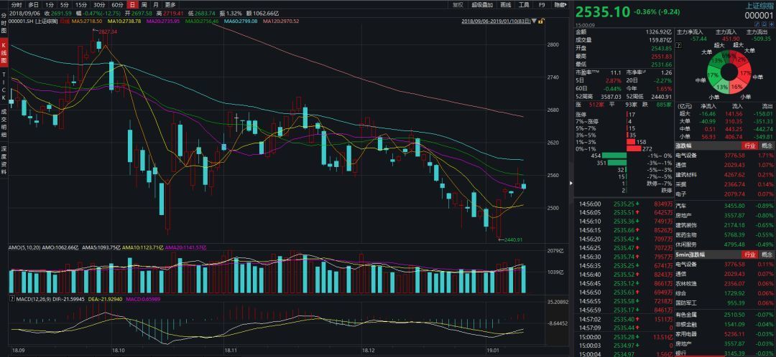Select the 周 weekly period tab
Viewport: 776px width, 357px height.
pyautogui.click(x=144, y=4)
